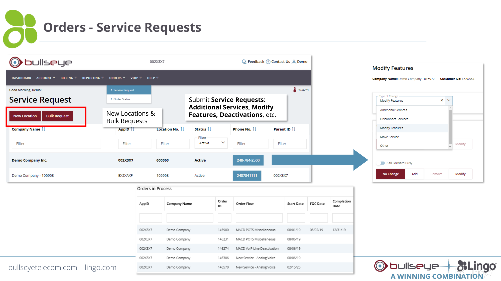Choose Modify Features option in list
Screen dimensions: 501x281
point(412,128)
